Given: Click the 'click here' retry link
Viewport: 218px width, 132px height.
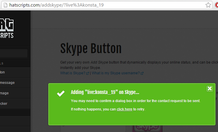Looking at the screenshot, I should tap(125, 109).
